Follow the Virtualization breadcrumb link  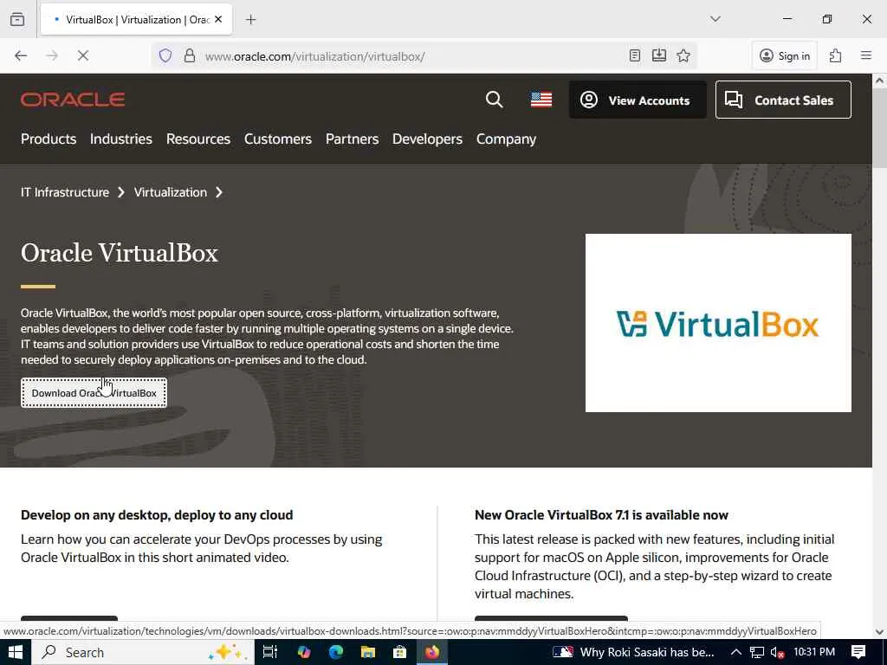(x=171, y=192)
